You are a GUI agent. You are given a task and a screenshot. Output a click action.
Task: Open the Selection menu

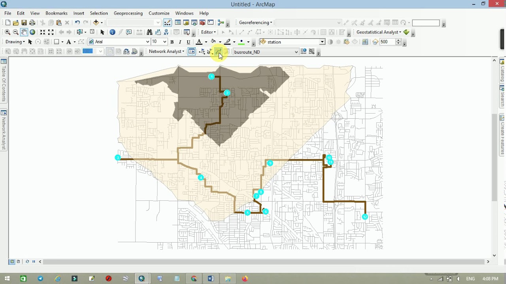(x=99, y=13)
